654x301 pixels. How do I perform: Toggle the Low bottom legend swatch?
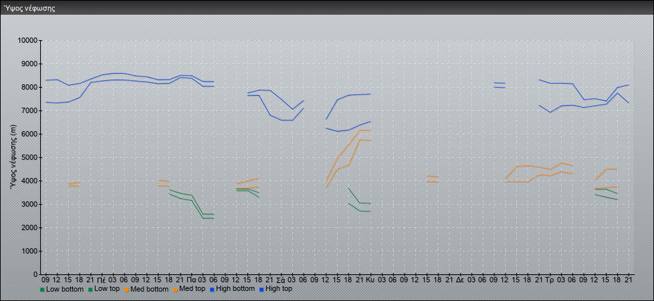[42, 289]
